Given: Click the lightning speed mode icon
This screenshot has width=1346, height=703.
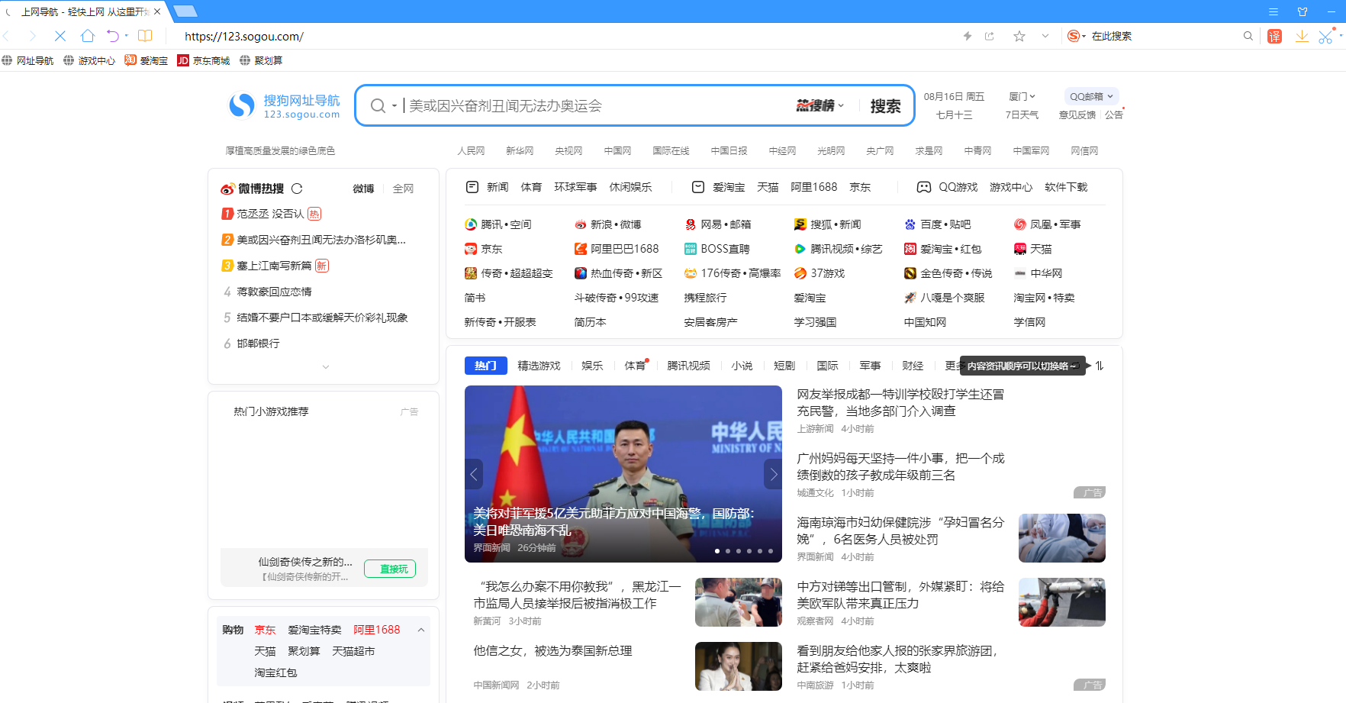Looking at the screenshot, I should (968, 36).
